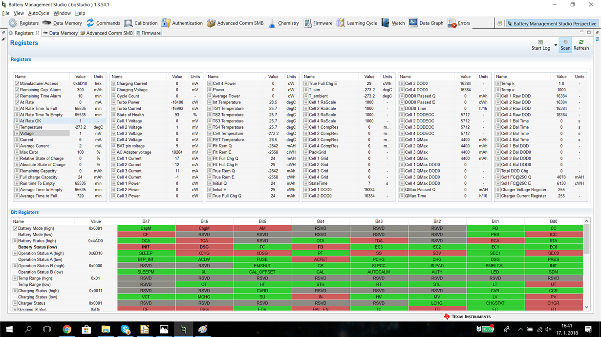The height and width of the screenshot is (337, 601).
Task: Toggle the Temp k register checkbox
Action: pyautogui.click(x=498, y=83)
